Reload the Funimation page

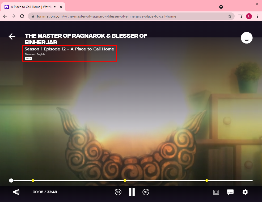point(22,16)
